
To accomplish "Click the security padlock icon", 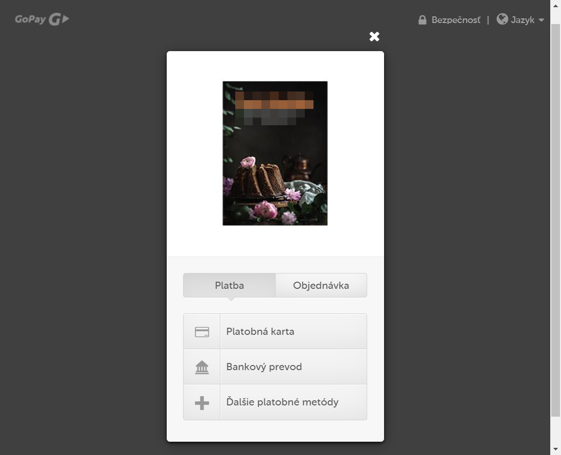I will (422, 19).
